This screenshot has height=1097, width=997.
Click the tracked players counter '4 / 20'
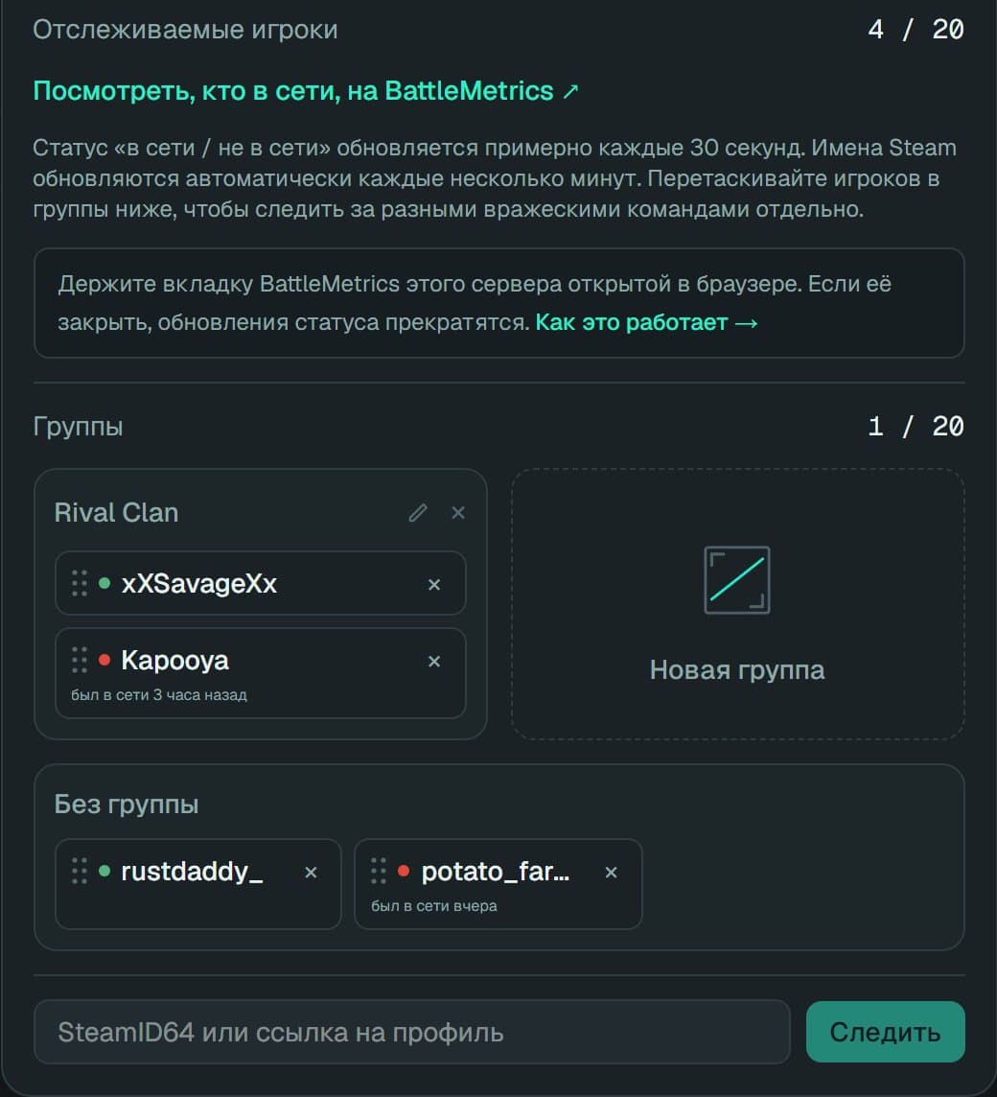[916, 30]
